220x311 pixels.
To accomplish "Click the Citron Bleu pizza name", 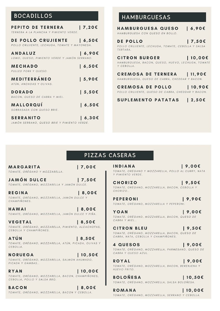I will [x=130, y=228].
